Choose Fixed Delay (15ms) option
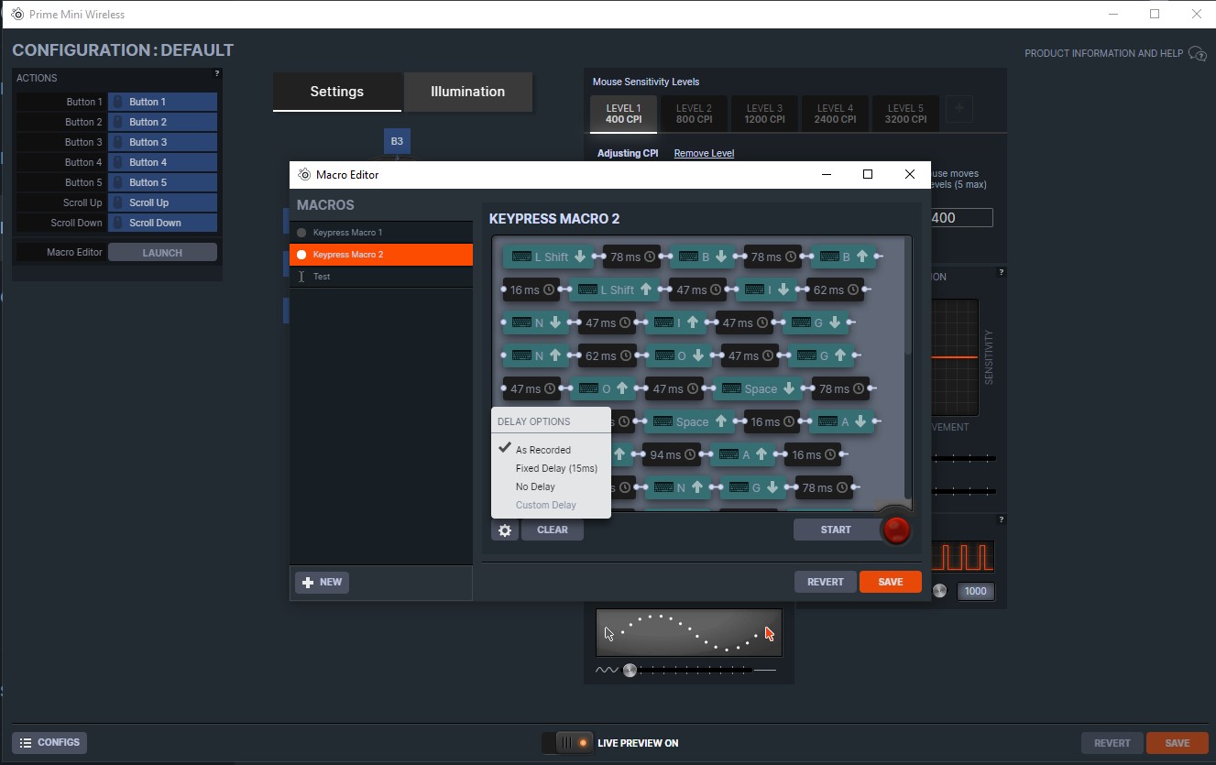 (555, 468)
